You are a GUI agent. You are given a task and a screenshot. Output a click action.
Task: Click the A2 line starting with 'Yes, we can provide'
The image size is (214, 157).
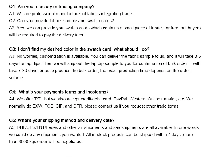tap(105, 28)
